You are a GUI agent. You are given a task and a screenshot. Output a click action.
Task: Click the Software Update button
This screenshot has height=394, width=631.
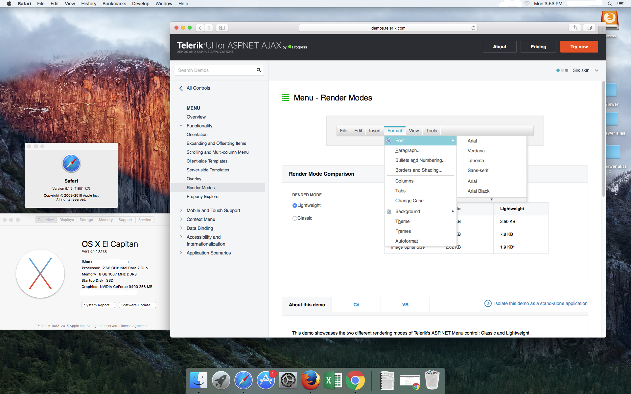[x=137, y=305]
